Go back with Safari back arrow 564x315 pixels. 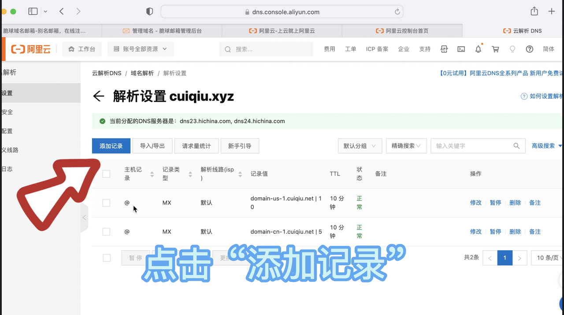click(x=62, y=11)
